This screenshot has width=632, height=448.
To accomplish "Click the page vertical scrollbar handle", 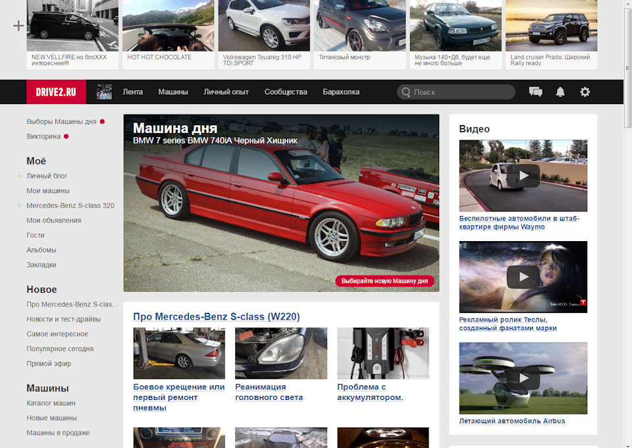I will [x=627, y=68].
